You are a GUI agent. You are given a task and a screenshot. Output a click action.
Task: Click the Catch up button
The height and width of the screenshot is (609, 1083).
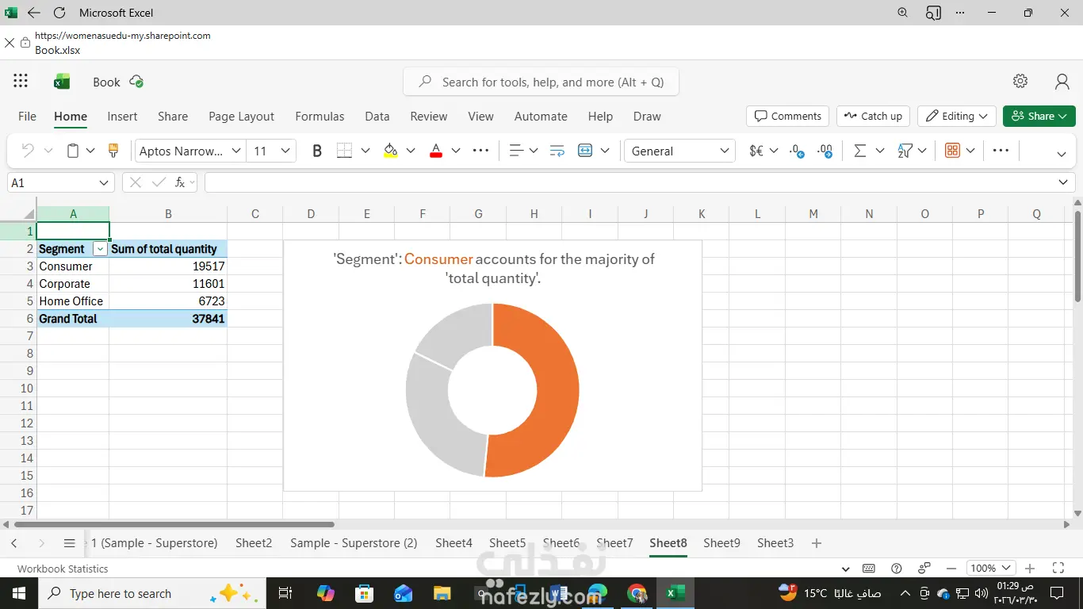click(x=873, y=116)
